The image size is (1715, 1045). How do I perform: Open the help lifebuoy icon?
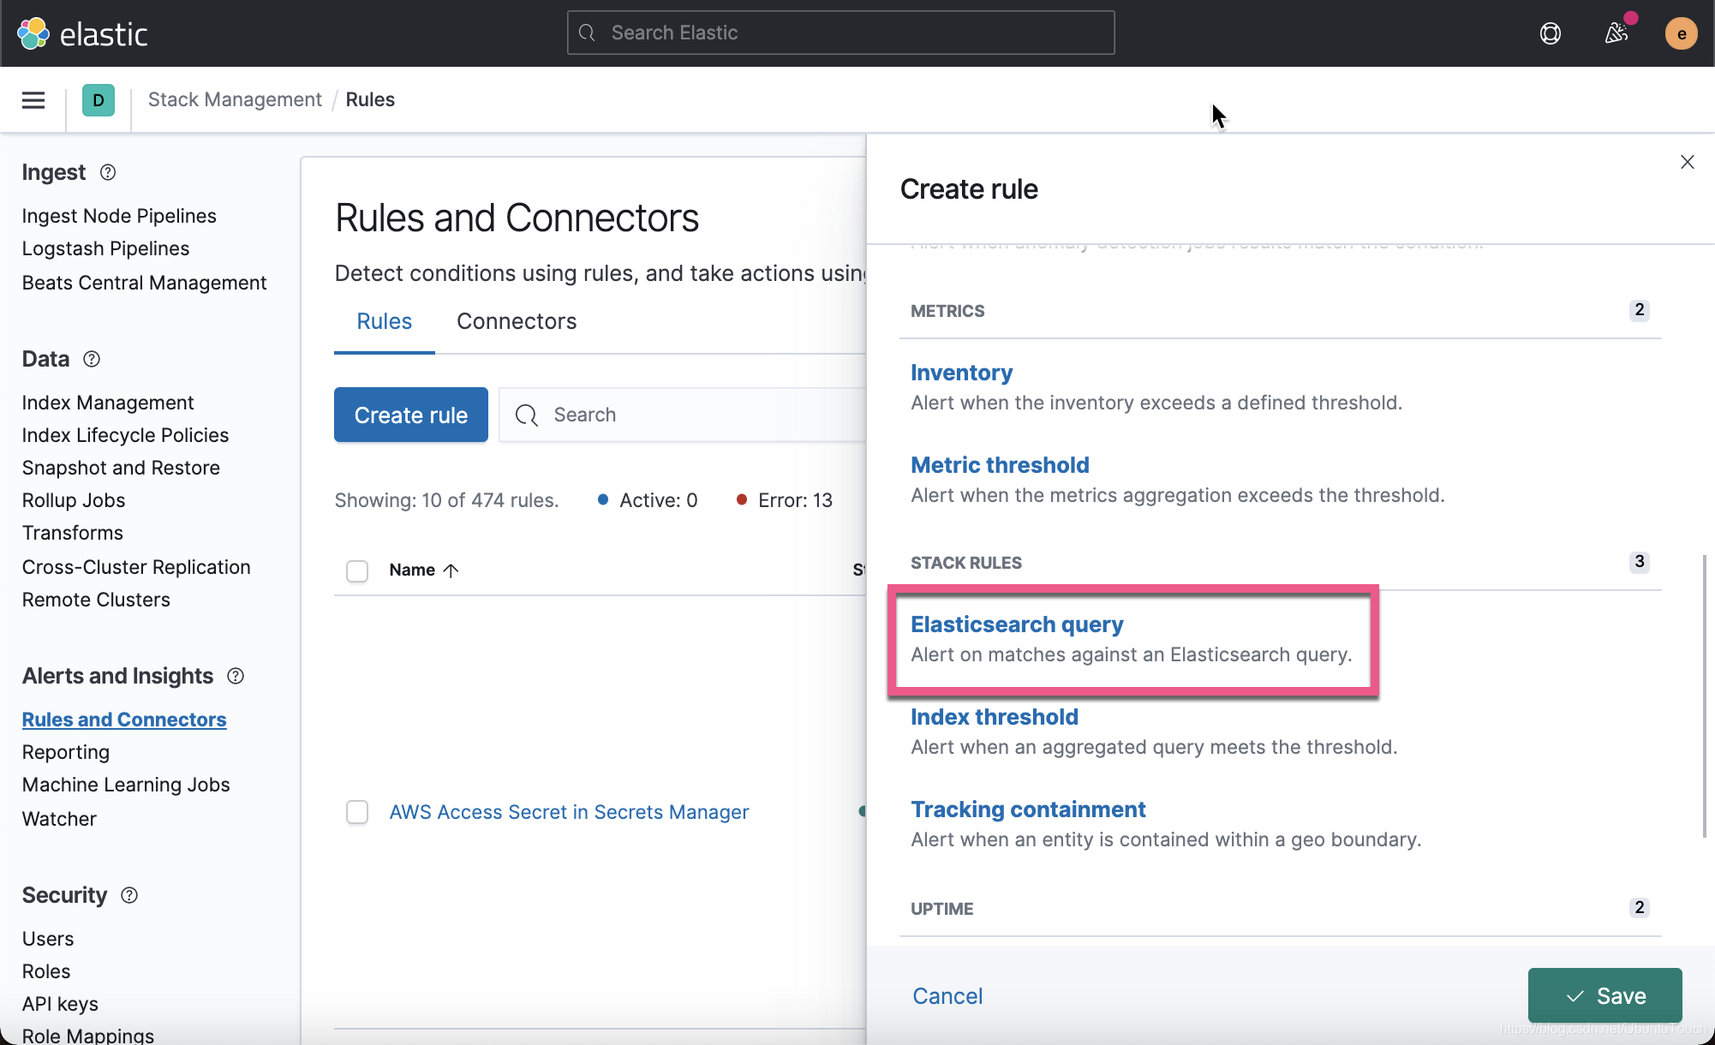click(1550, 33)
